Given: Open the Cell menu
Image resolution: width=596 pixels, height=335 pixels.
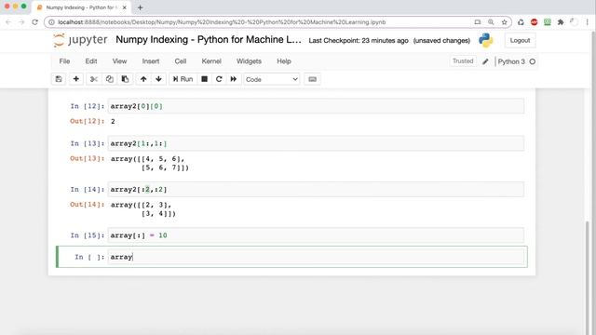Looking at the screenshot, I should (x=180, y=61).
